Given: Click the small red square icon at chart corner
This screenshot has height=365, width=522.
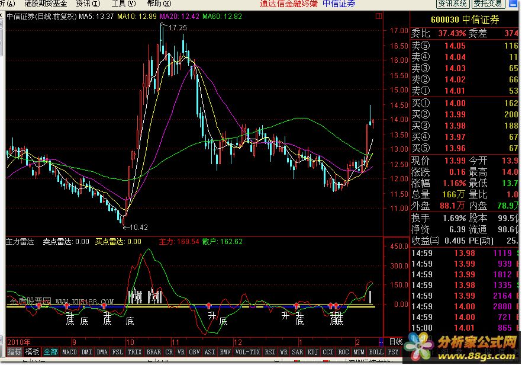Looking at the screenshot, I should coord(379,15).
